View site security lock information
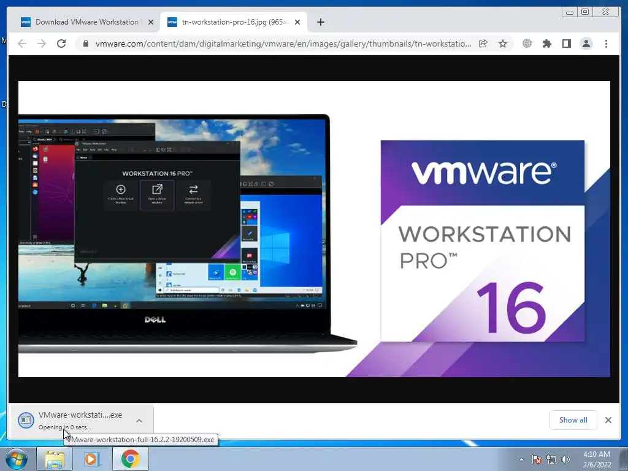This screenshot has width=628, height=471. pyautogui.click(x=85, y=44)
